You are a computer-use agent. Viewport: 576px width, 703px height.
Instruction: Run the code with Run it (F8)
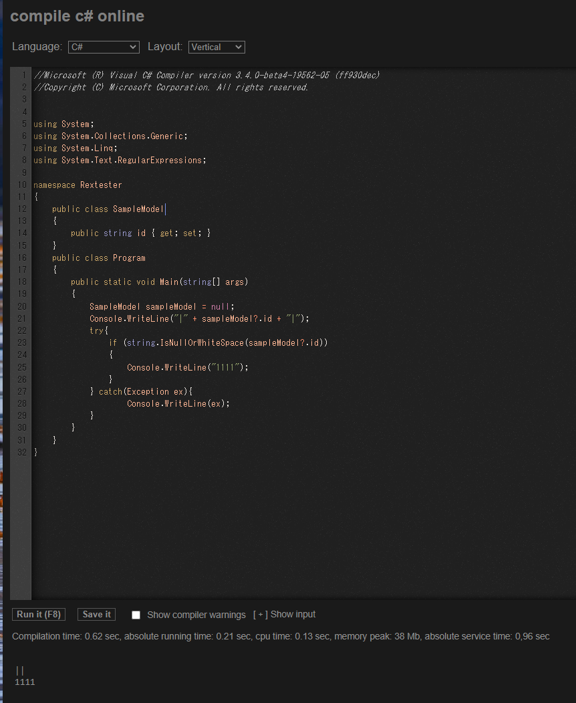[x=38, y=614]
